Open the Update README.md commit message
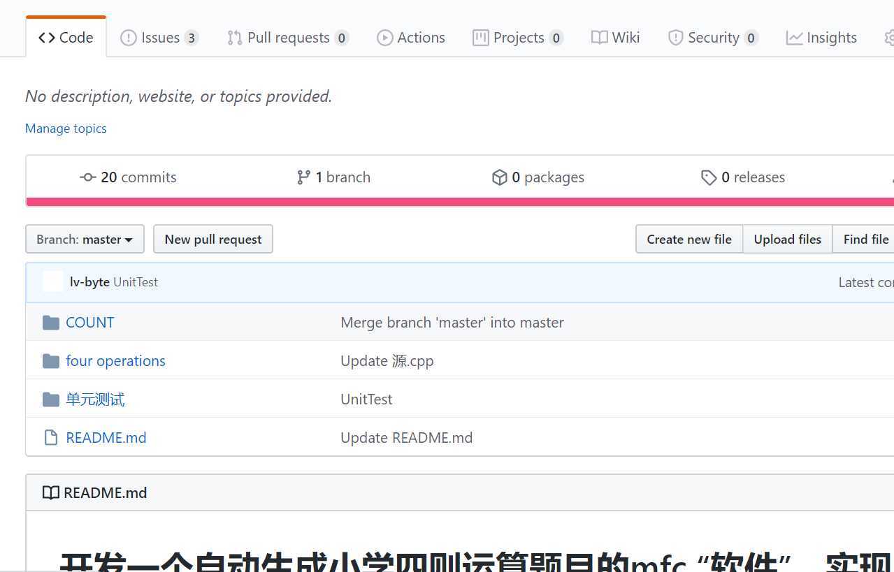The width and height of the screenshot is (894, 572). coord(406,438)
